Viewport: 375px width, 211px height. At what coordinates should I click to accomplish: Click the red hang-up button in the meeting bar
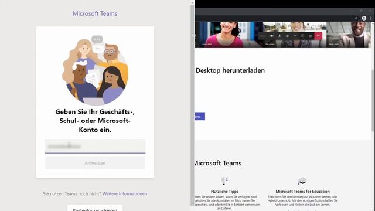(x=318, y=36)
